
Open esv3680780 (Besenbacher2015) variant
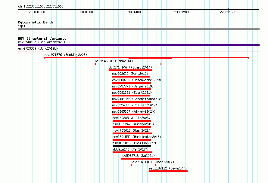137,80
